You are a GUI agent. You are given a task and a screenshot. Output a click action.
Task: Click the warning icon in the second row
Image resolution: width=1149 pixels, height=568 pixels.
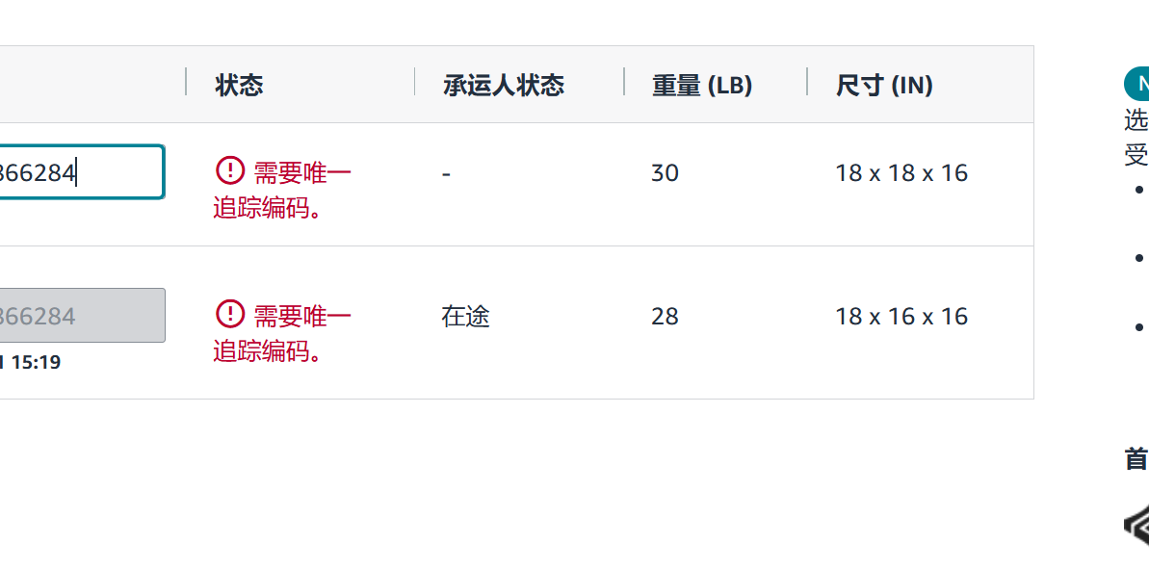tap(229, 314)
